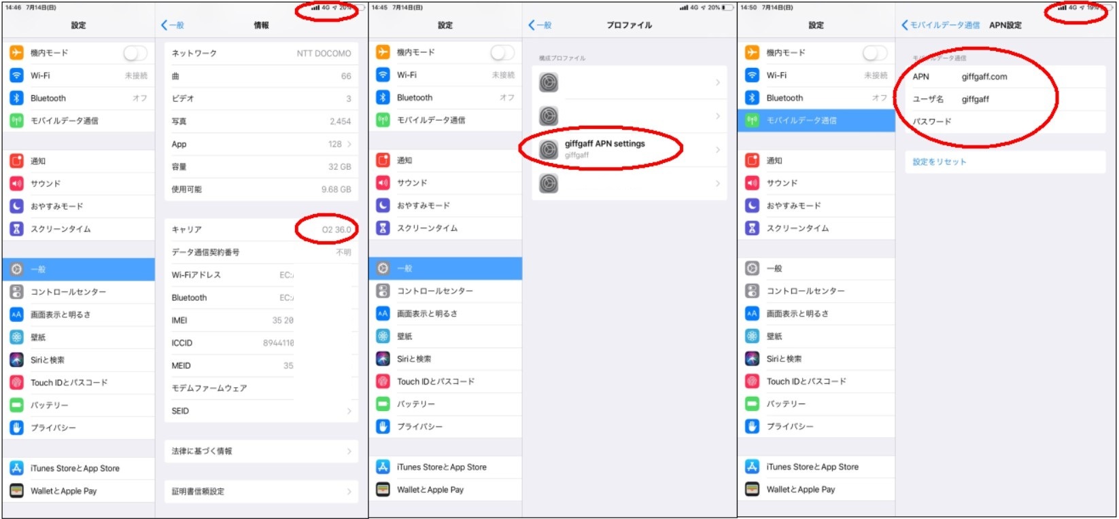Tap the empty パスワード field
Screen dimensions: 1119x519
click(x=1005, y=122)
